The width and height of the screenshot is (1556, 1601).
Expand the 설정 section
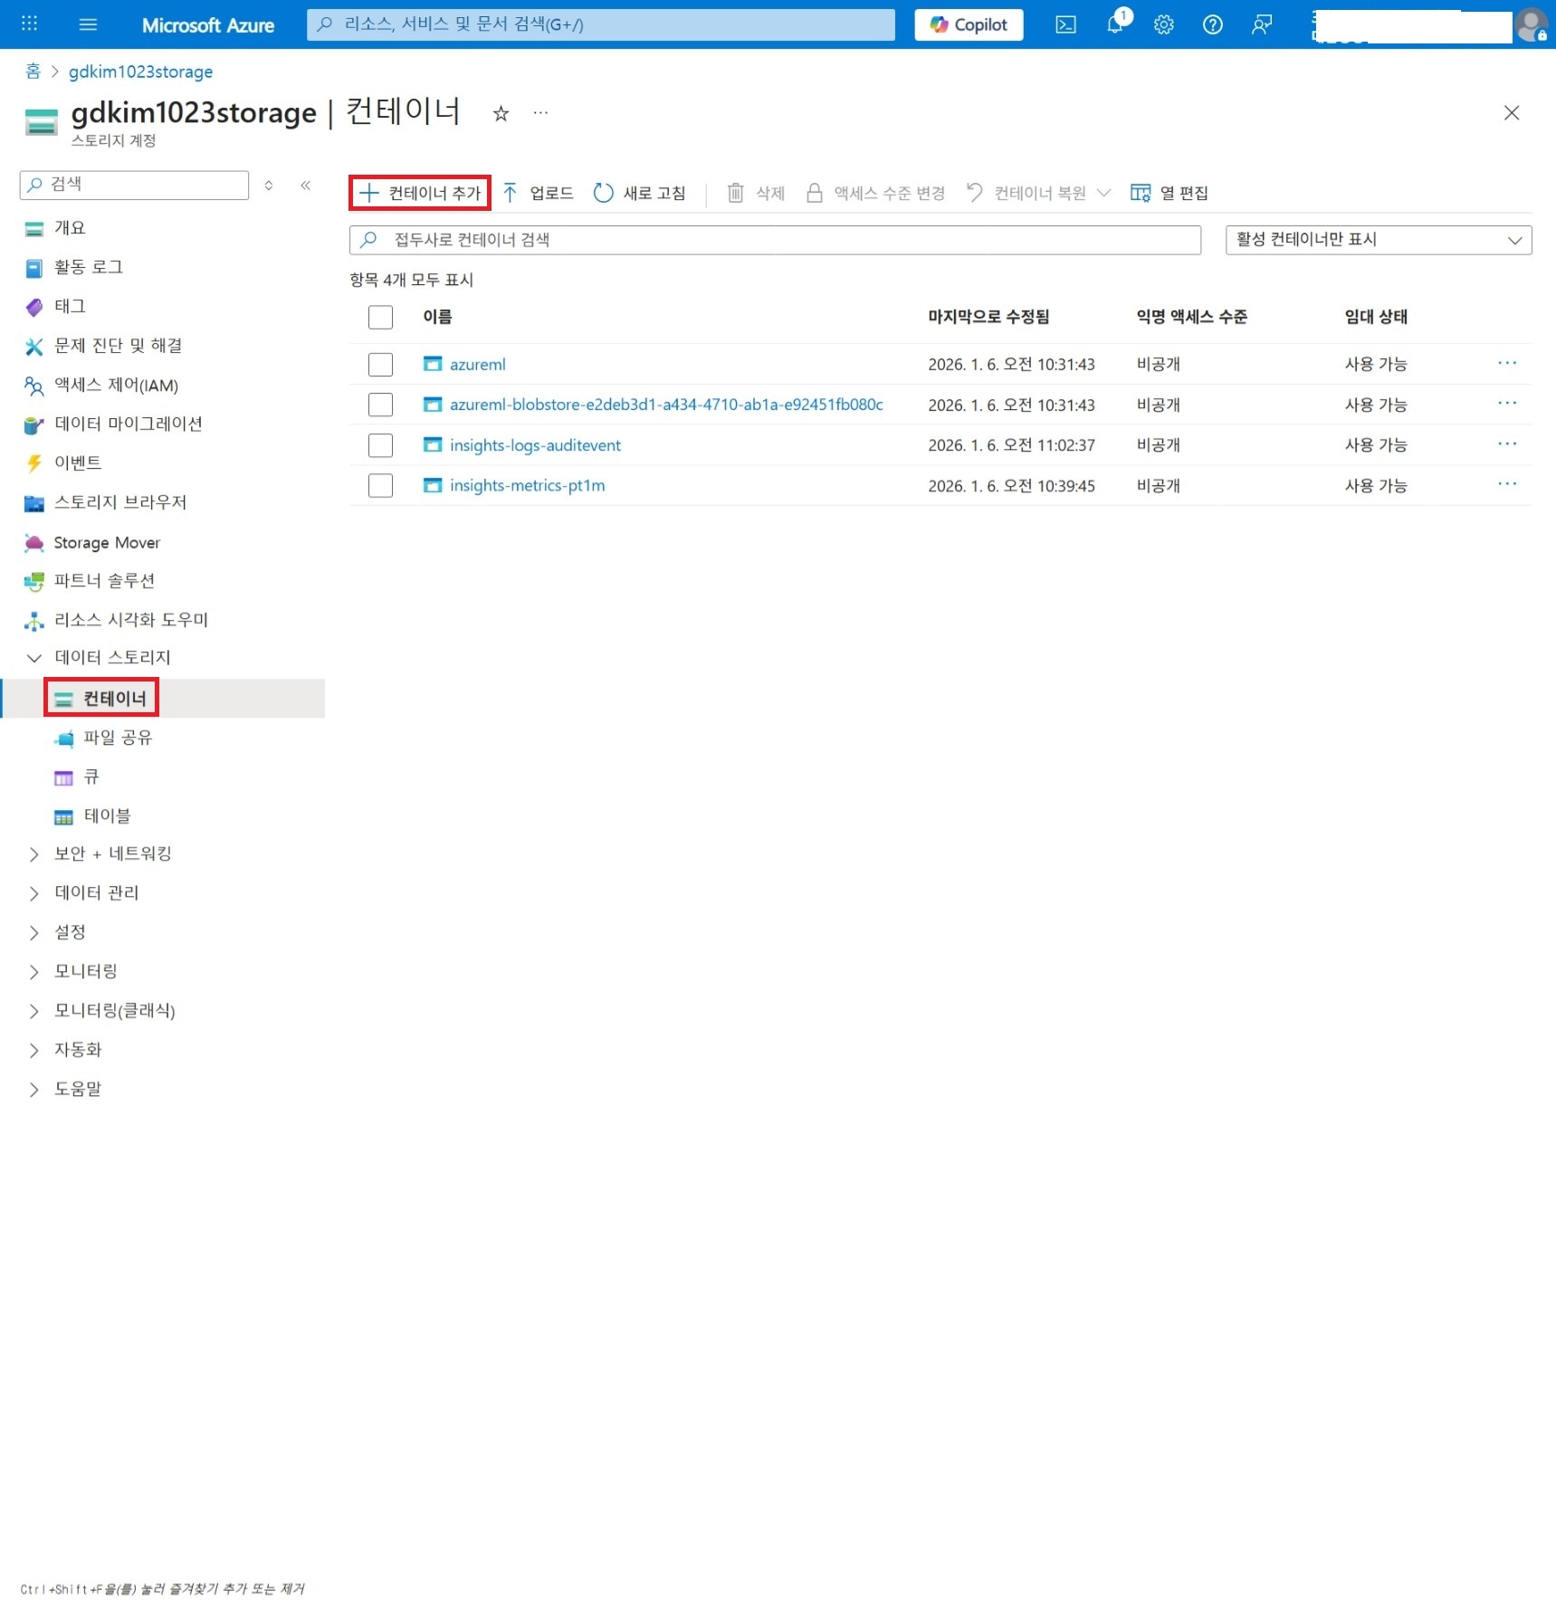[x=34, y=933]
